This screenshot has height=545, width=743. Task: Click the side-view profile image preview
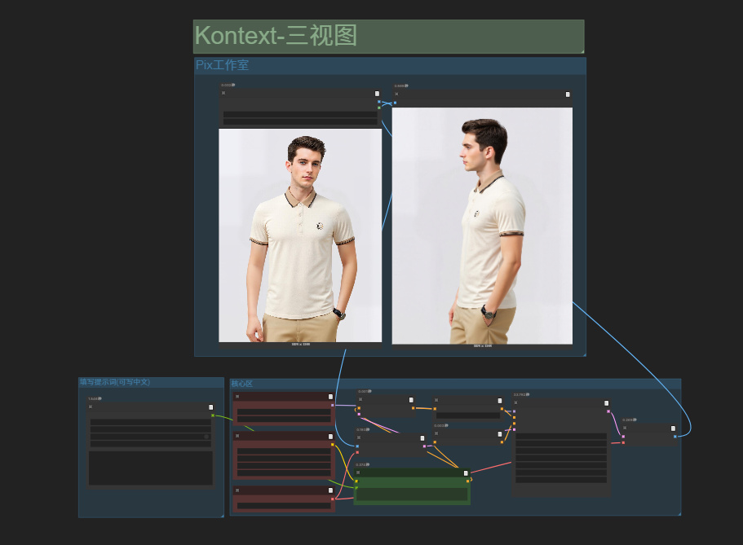(x=482, y=226)
